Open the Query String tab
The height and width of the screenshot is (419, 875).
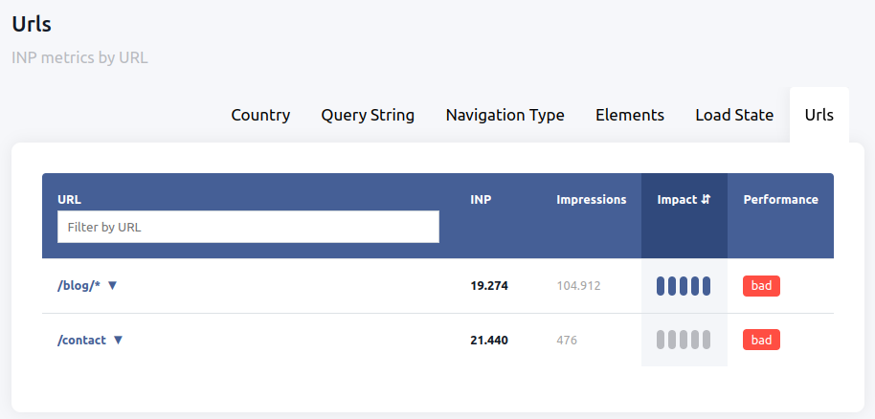[368, 115]
